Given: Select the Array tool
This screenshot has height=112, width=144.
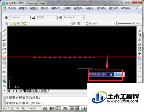Looking at the screenshot, I should [x=140, y=49].
